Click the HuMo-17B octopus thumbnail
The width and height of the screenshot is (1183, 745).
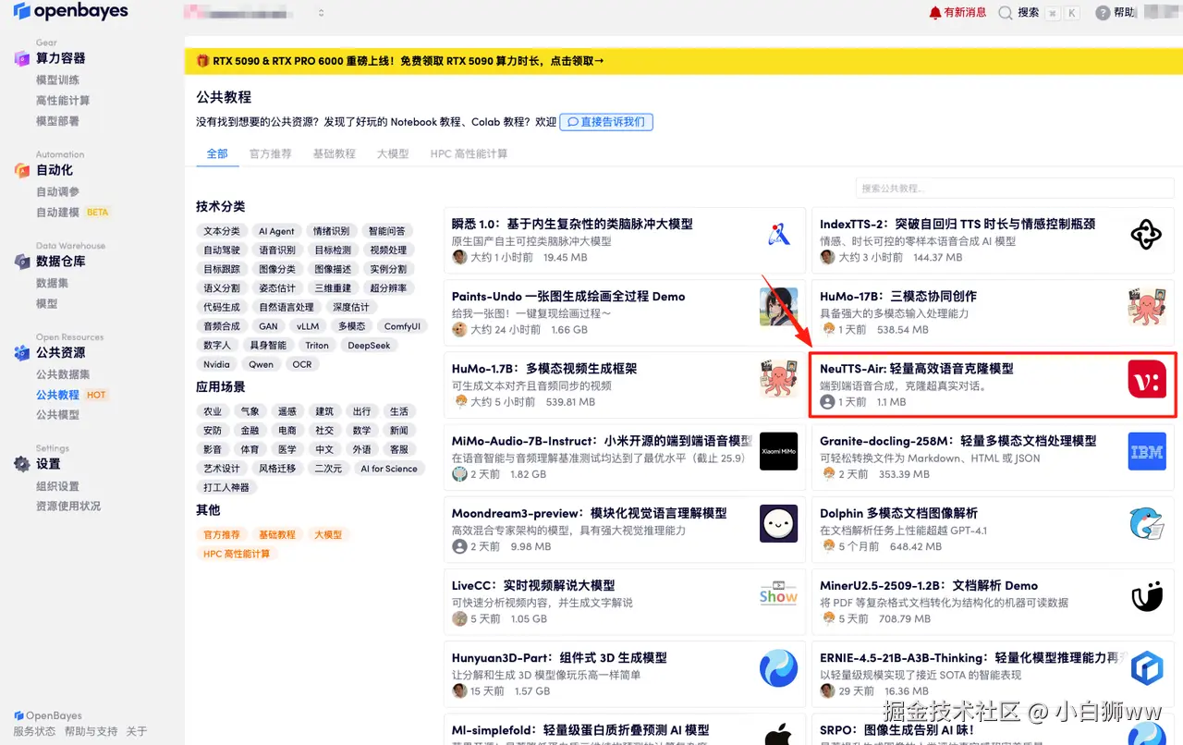1146,307
